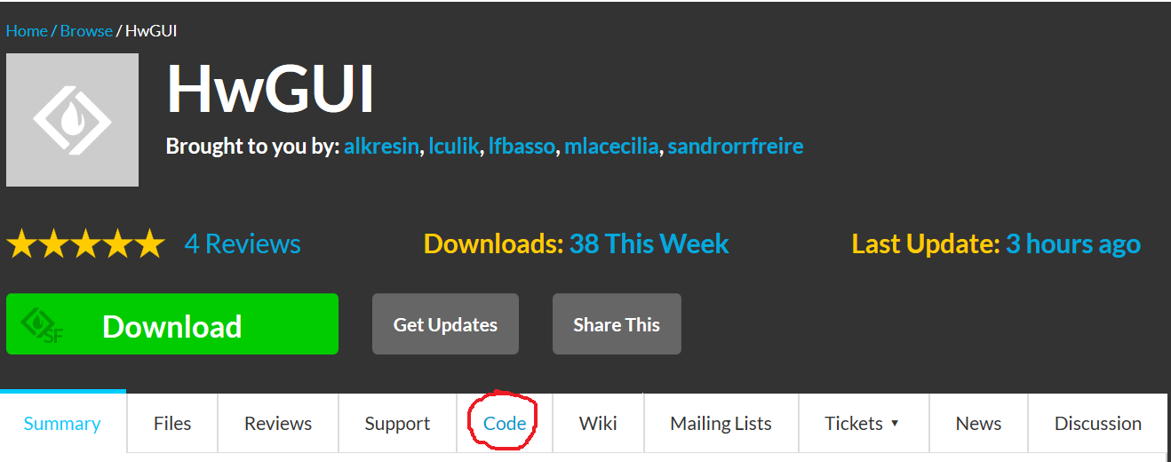This screenshot has height=462, width=1171.
Task: Go to Home breadcrumb link
Action: click(27, 31)
